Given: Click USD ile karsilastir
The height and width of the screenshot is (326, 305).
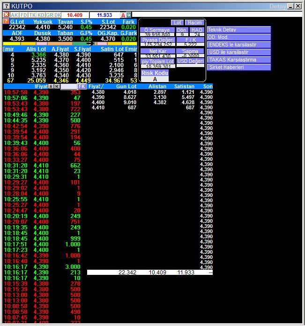Looking at the screenshot, I should (239, 52).
